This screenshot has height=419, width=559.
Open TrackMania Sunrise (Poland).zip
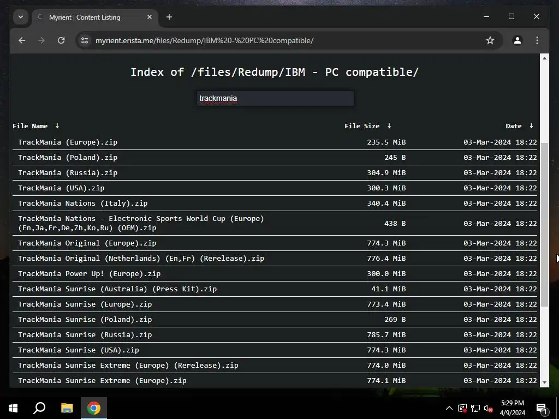85,320
